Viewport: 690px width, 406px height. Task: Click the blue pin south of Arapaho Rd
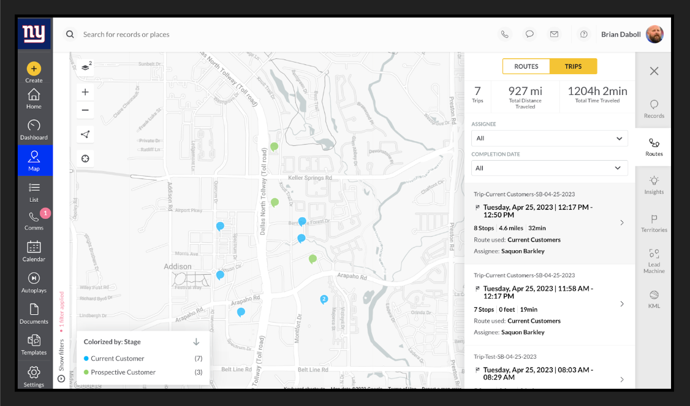tap(241, 312)
